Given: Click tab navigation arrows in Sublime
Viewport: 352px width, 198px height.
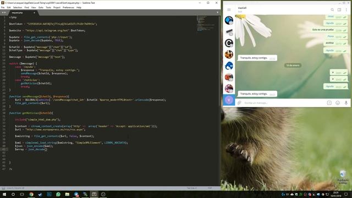Looking at the screenshot, I should (x=4, y=13).
